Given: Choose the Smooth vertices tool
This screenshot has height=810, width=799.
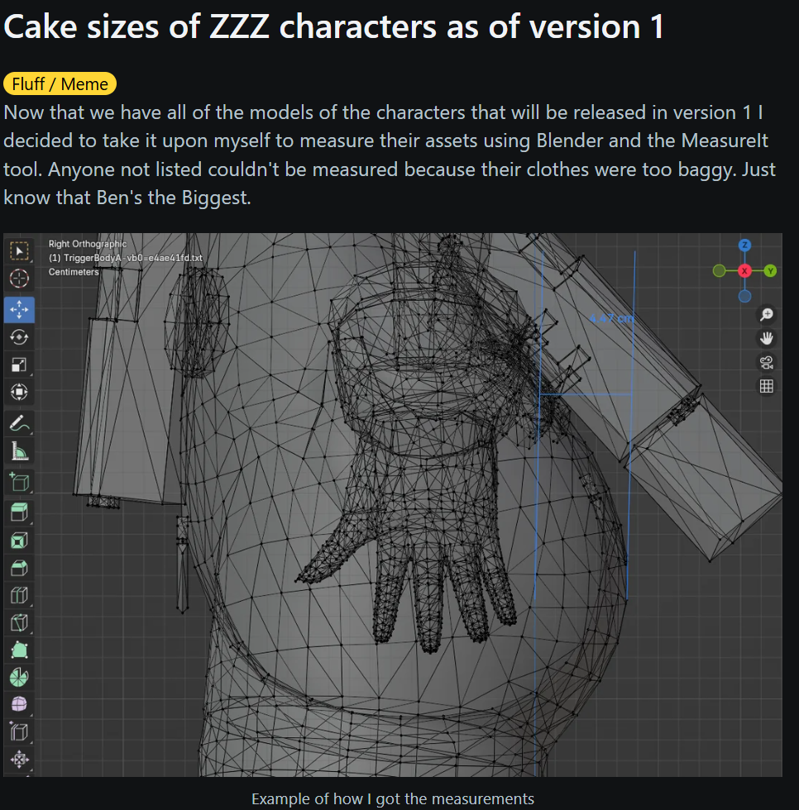Looking at the screenshot, I should click(x=19, y=704).
